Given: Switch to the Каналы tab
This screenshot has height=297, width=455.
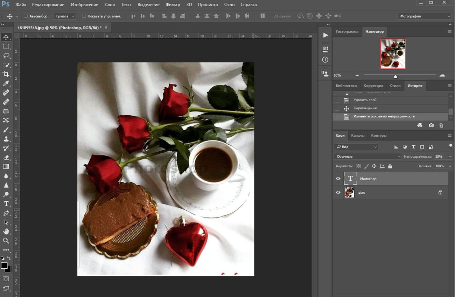Looking at the screenshot, I should click(x=358, y=136).
